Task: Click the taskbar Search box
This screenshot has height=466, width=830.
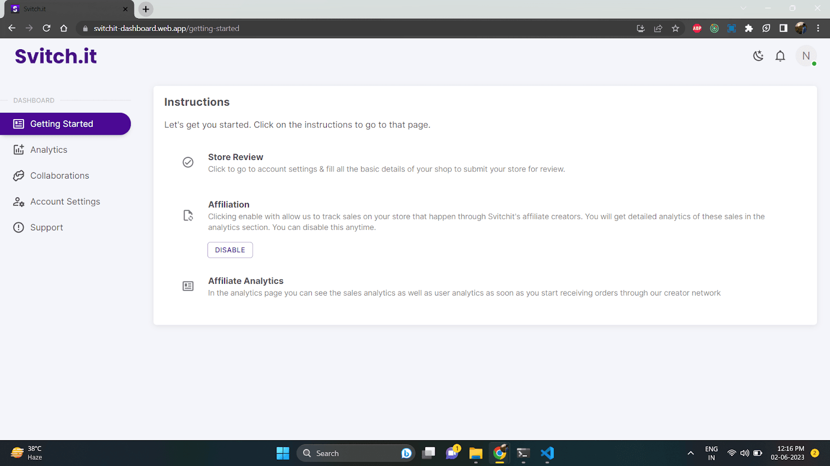Action: pyautogui.click(x=356, y=453)
